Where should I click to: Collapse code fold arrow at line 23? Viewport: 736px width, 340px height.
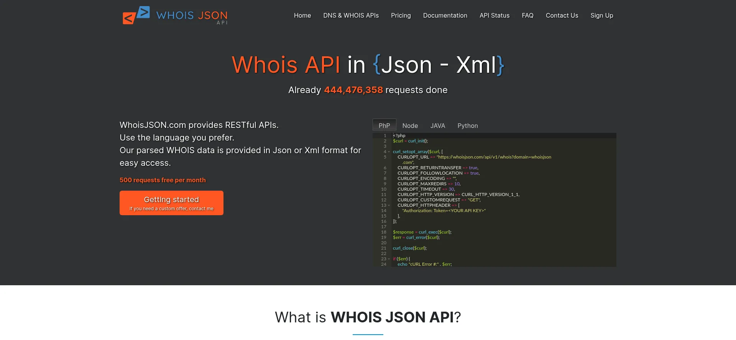point(389,259)
